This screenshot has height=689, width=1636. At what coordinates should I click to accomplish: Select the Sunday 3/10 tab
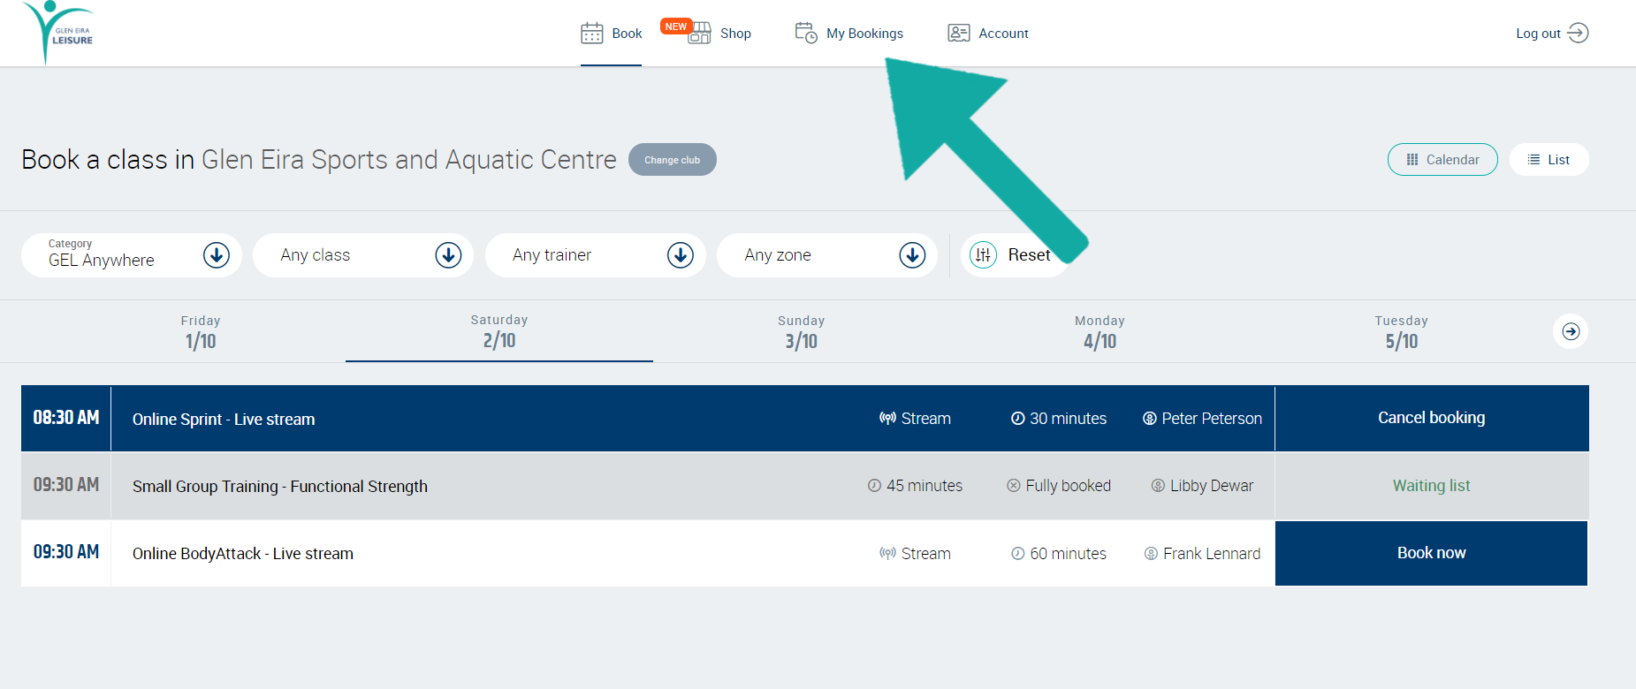click(802, 332)
